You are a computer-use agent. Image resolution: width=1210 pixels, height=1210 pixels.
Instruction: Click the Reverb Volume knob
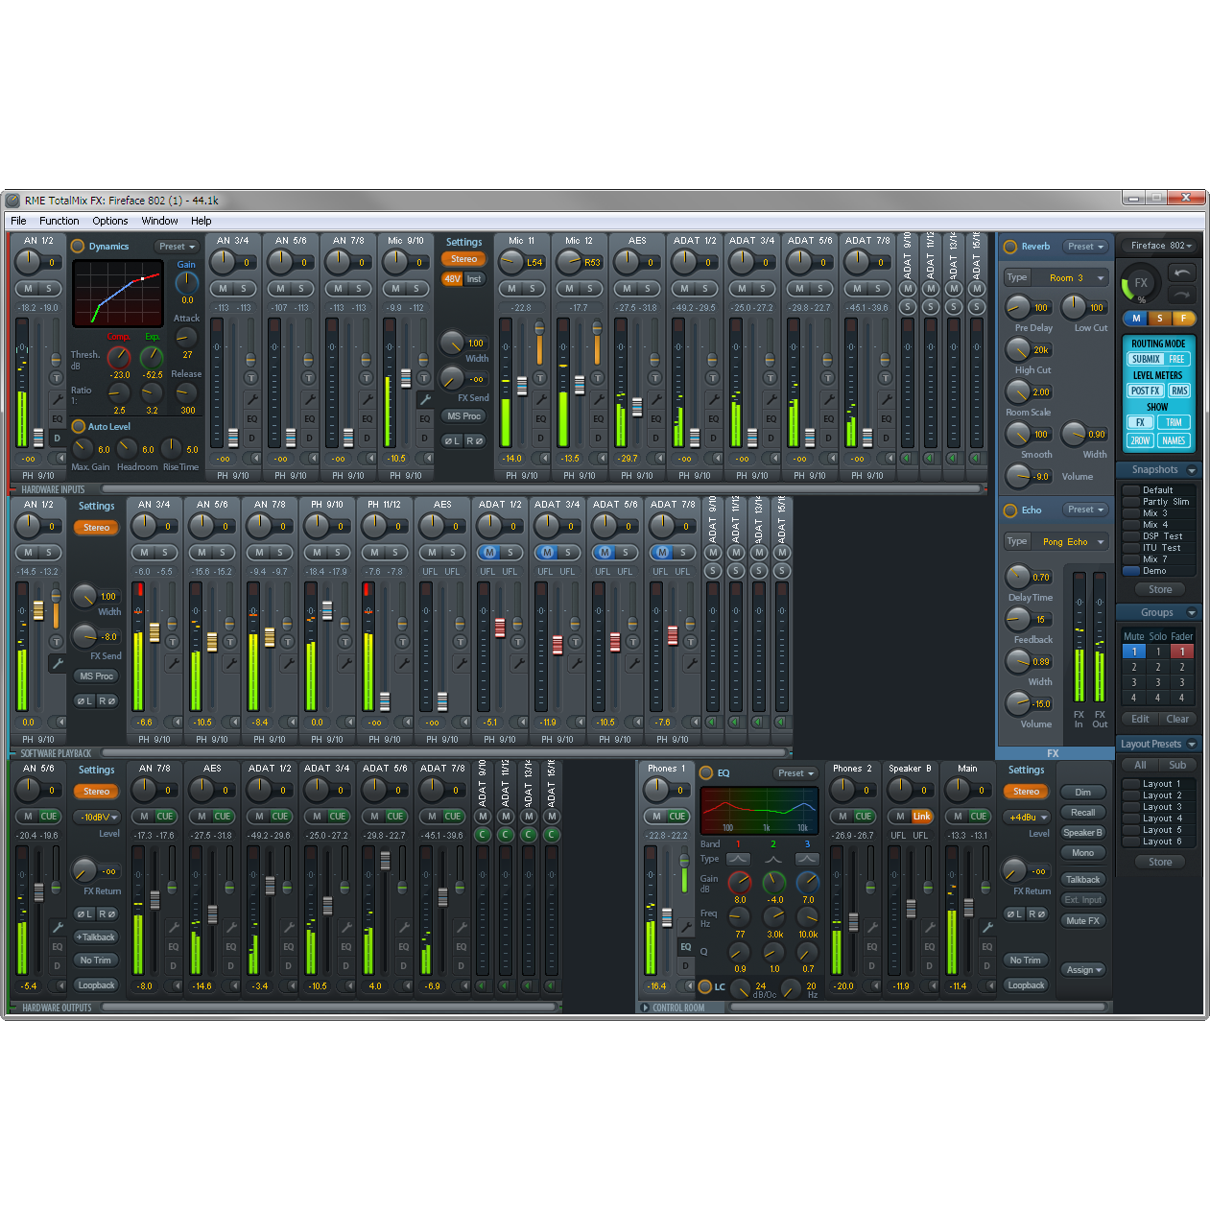1017,476
